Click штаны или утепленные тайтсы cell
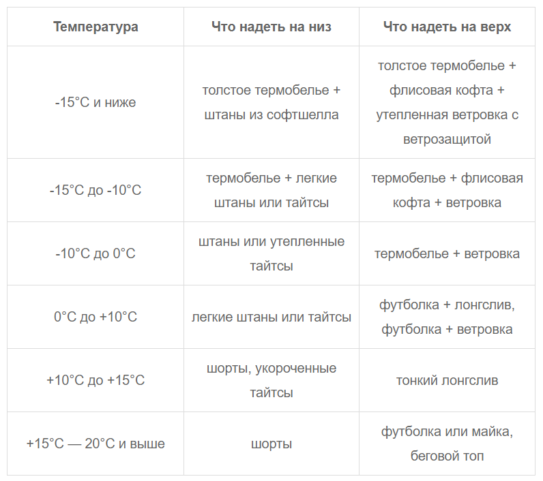 point(271,253)
